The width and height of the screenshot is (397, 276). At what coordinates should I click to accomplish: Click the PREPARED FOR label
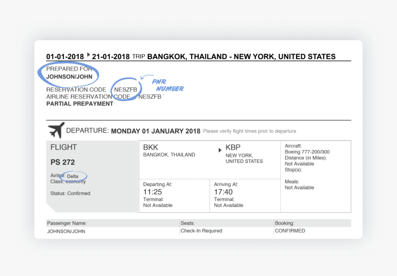69,69
